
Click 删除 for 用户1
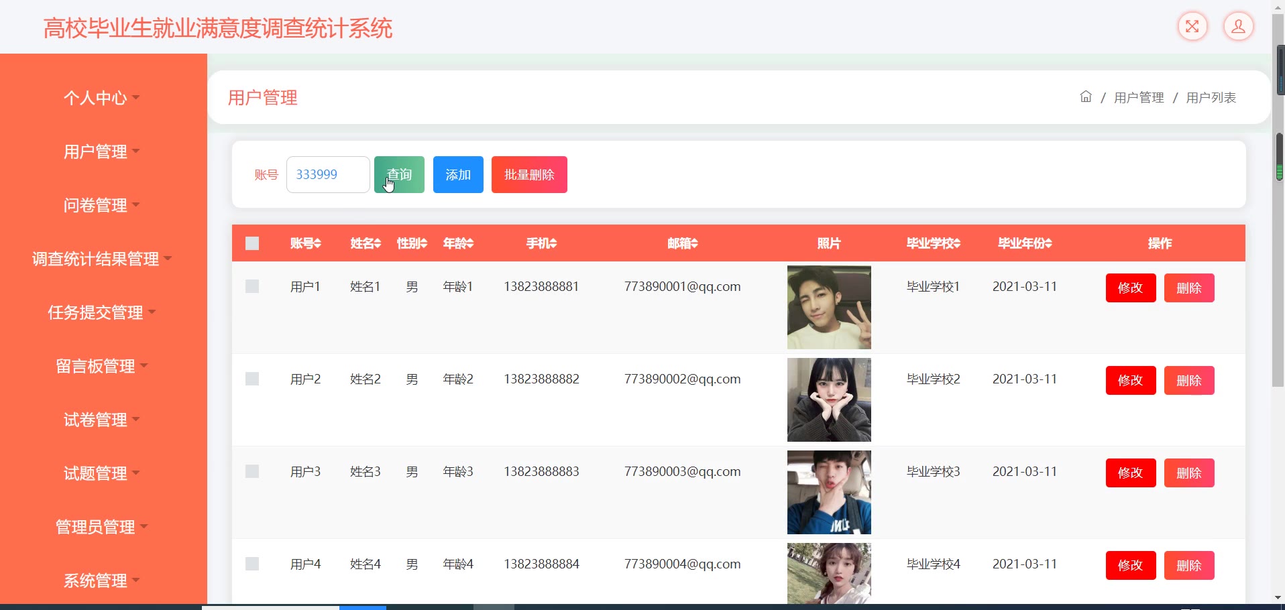[x=1189, y=288]
